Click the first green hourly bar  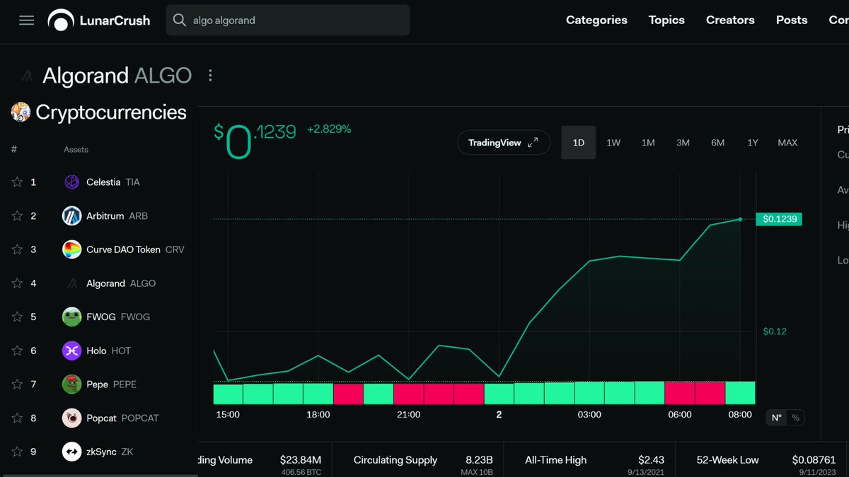pyautogui.click(x=228, y=393)
